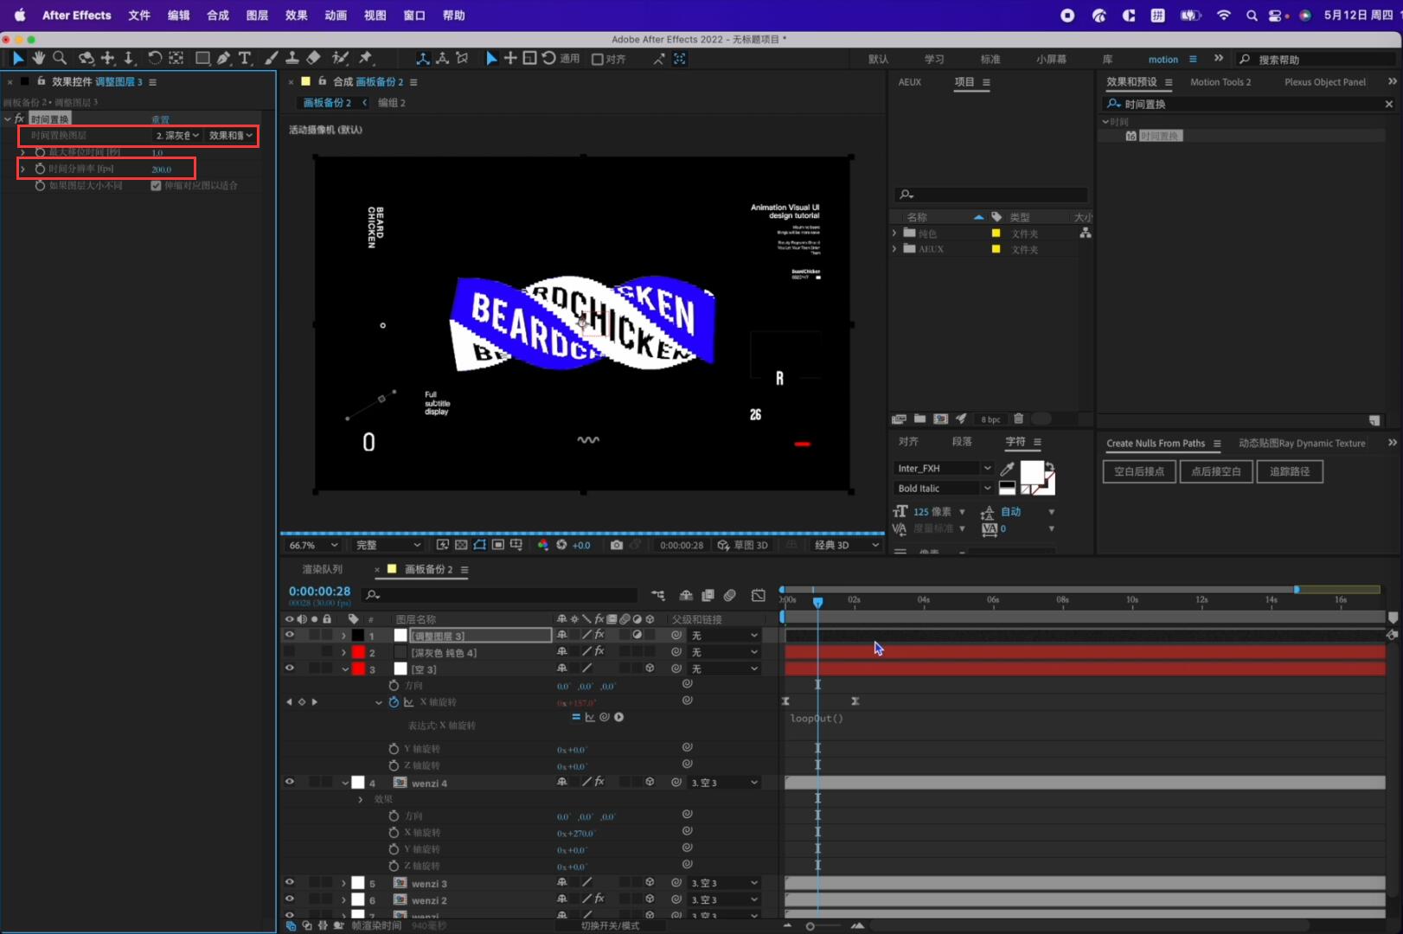Image resolution: width=1403 pixels, height=934 pixels.
Task: Toggle visibility of layer 空 3
Action: pyautogui.click(x=290, y=669)
